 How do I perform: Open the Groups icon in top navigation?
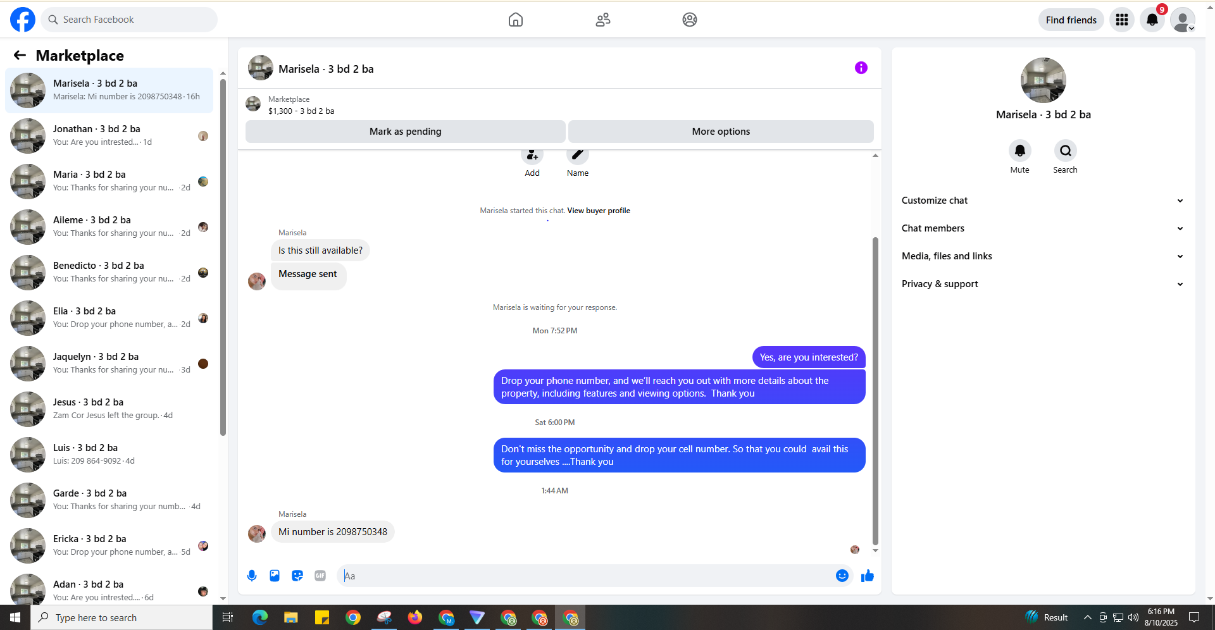tap(690, 20)
